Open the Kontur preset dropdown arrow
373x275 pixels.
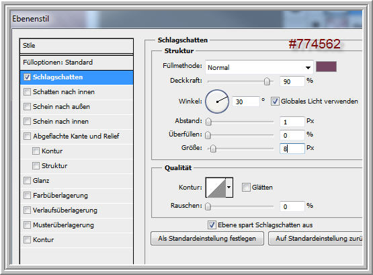click(x=229, y=188)
